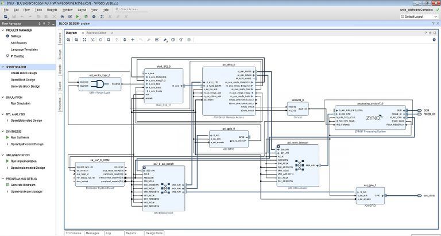Viewport: 441px width, 236px height.
Task: Click the diagram Search magnifier icon
Action: click(x=109, y=40)
